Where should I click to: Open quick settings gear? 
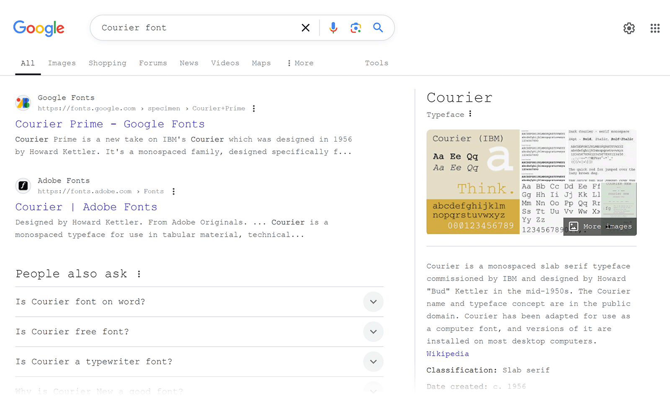(629, 28)
